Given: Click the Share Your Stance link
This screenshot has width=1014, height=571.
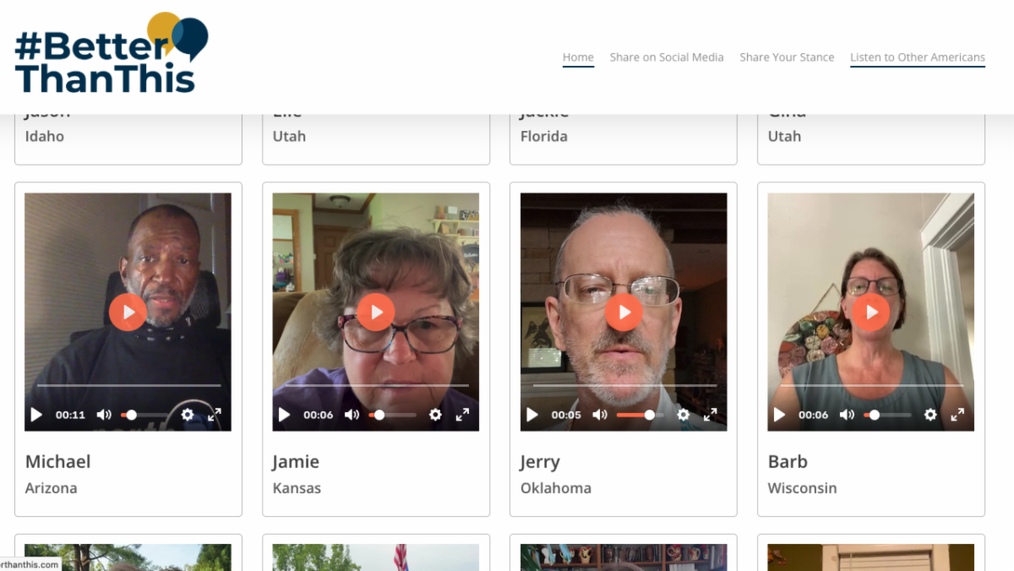Looking at the screenshot, I should 787,57.
